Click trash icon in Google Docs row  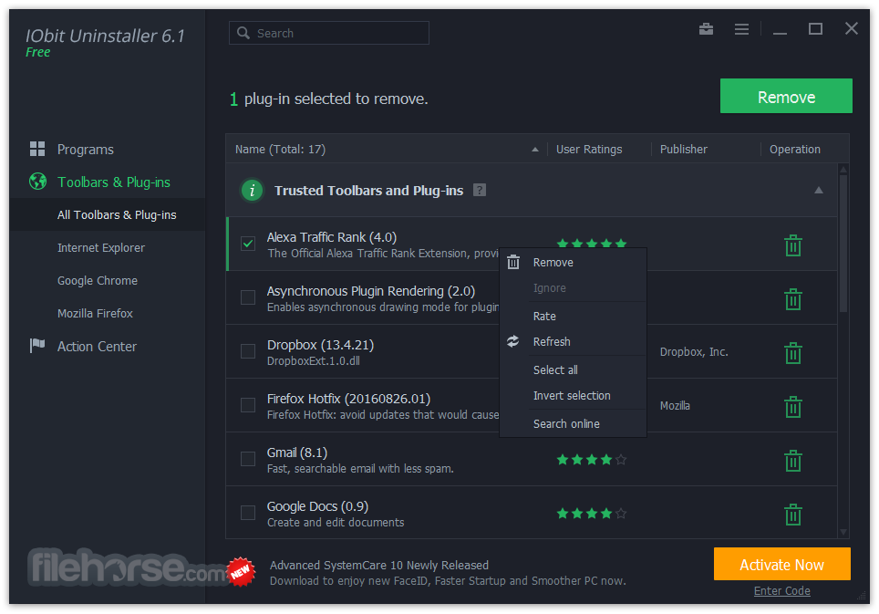tap(792, 515)
